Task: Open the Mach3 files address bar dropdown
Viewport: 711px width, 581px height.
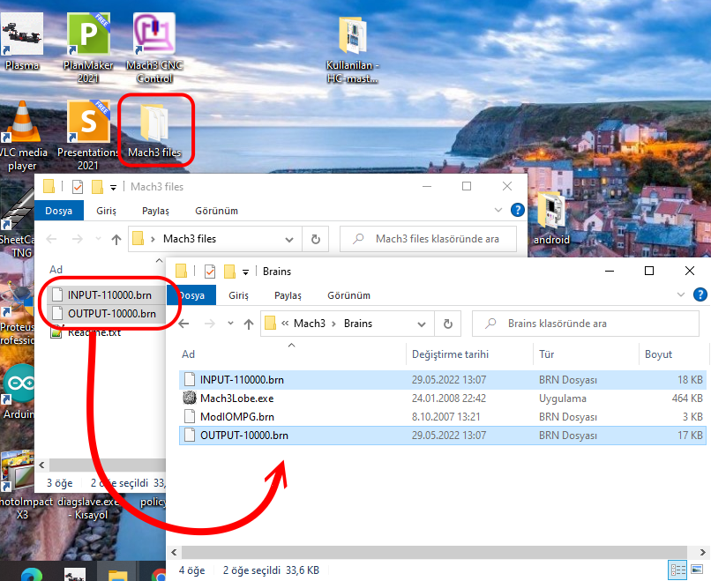Action: coord(289,239)
